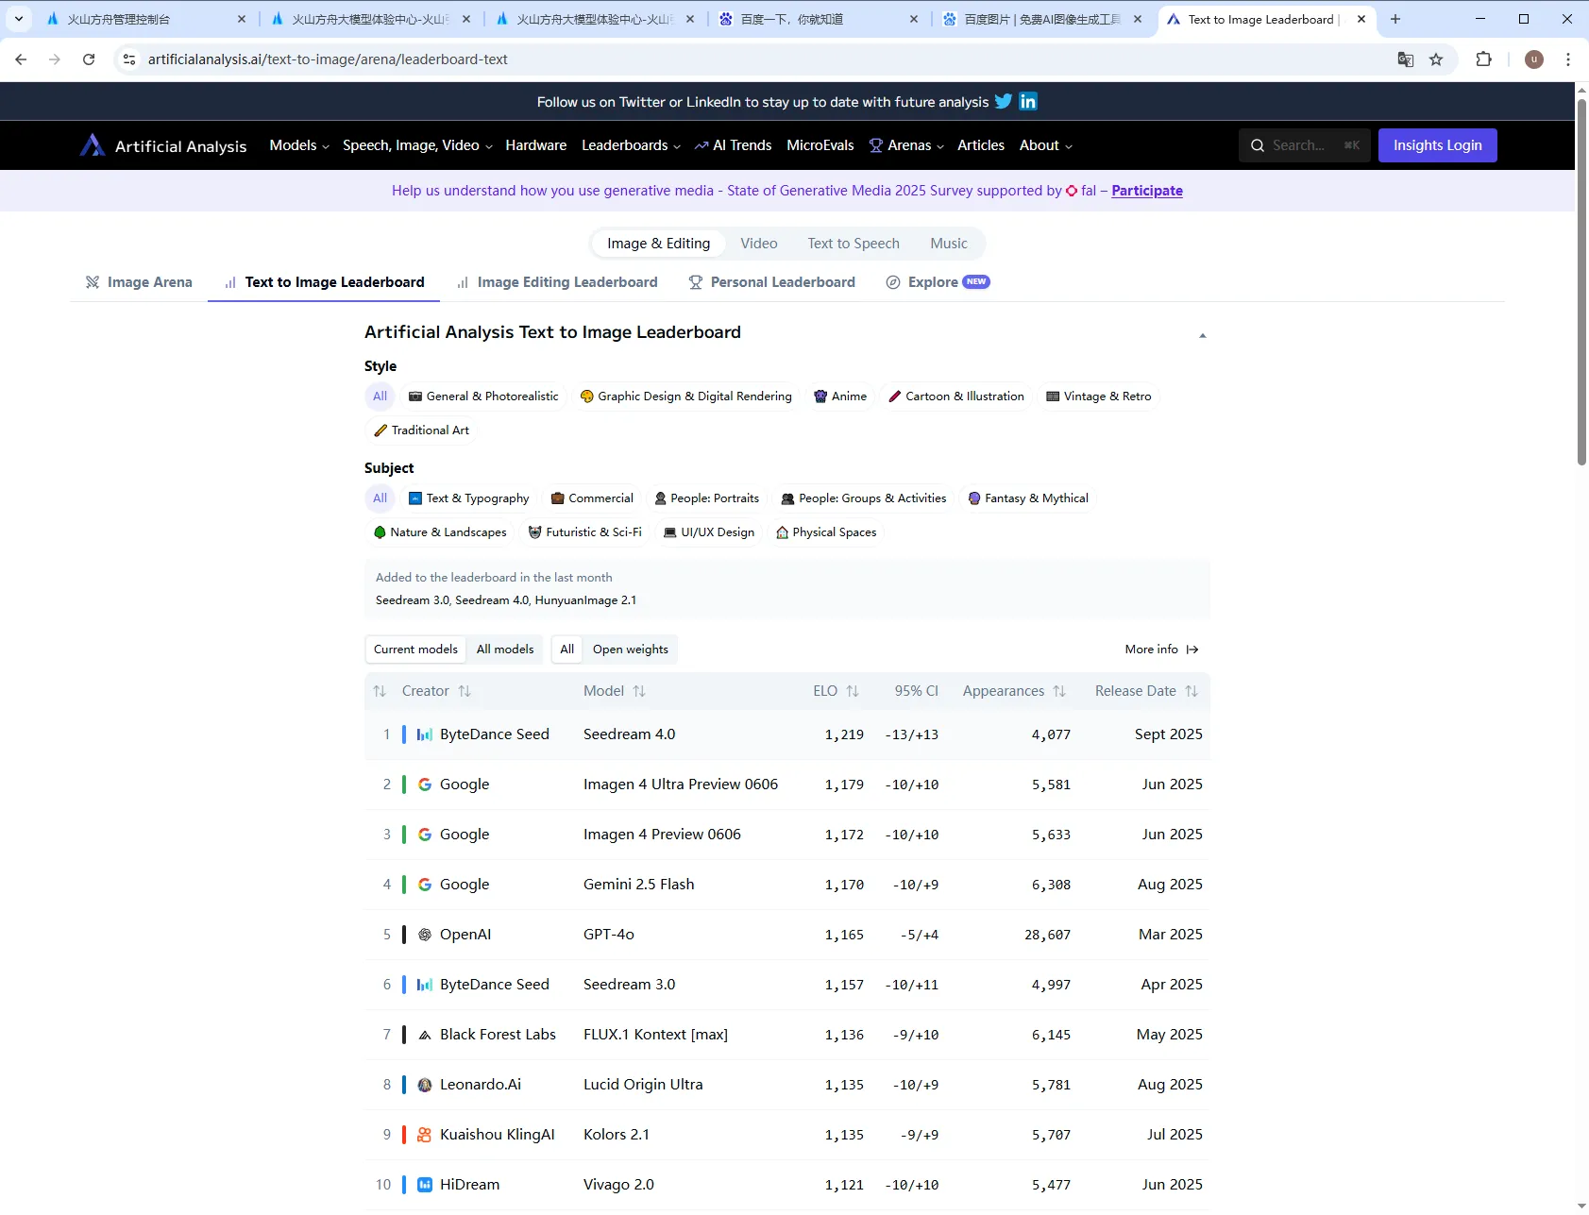Collapse the leaderboard section with the arrow

pos(1202,335)
